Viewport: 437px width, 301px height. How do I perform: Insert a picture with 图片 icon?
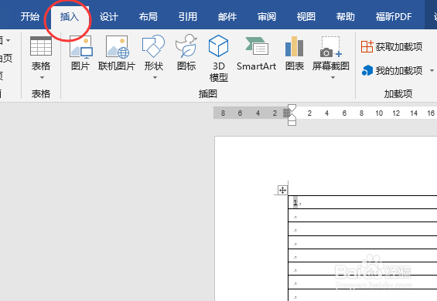(80, 47)
